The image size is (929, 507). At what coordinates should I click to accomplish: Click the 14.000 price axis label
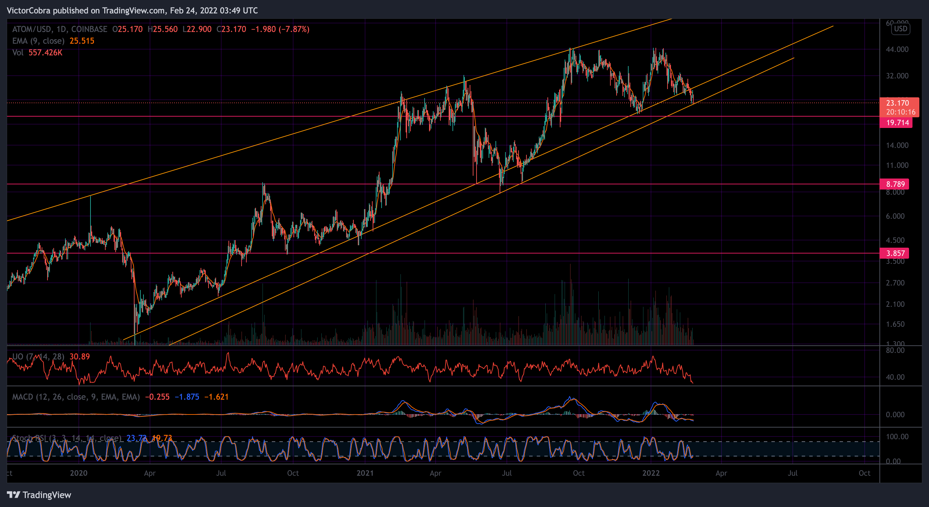(x=897, y=145)
